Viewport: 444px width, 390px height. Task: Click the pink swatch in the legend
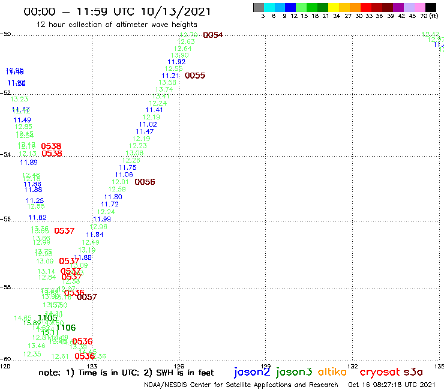point(419,7)
